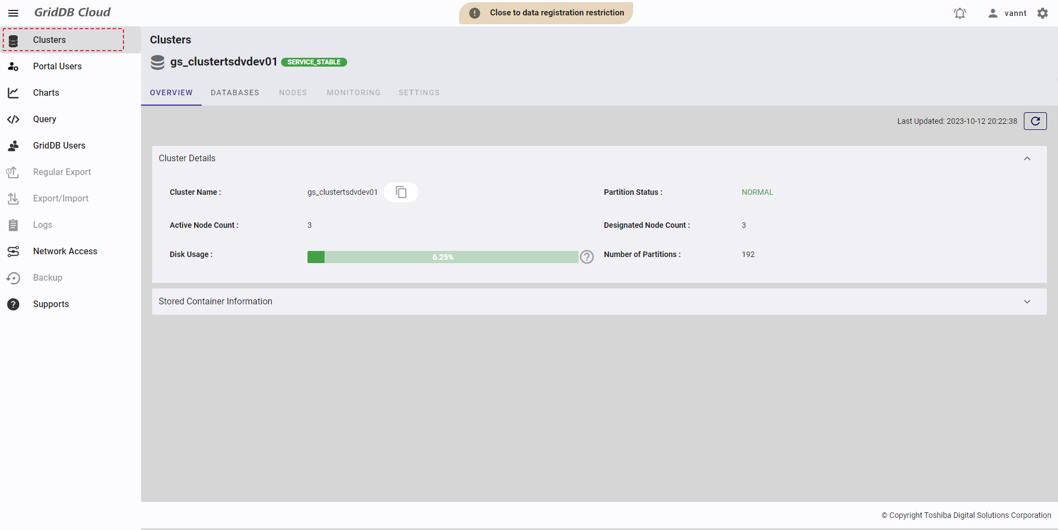This screenshot has height=530, width=1058.
Task: Click the disk usage progress bar
Action: click(443, 257)
